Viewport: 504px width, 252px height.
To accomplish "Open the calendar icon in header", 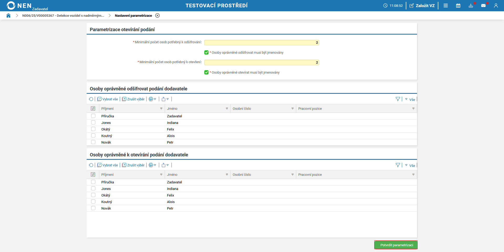I will coord(458,6).
